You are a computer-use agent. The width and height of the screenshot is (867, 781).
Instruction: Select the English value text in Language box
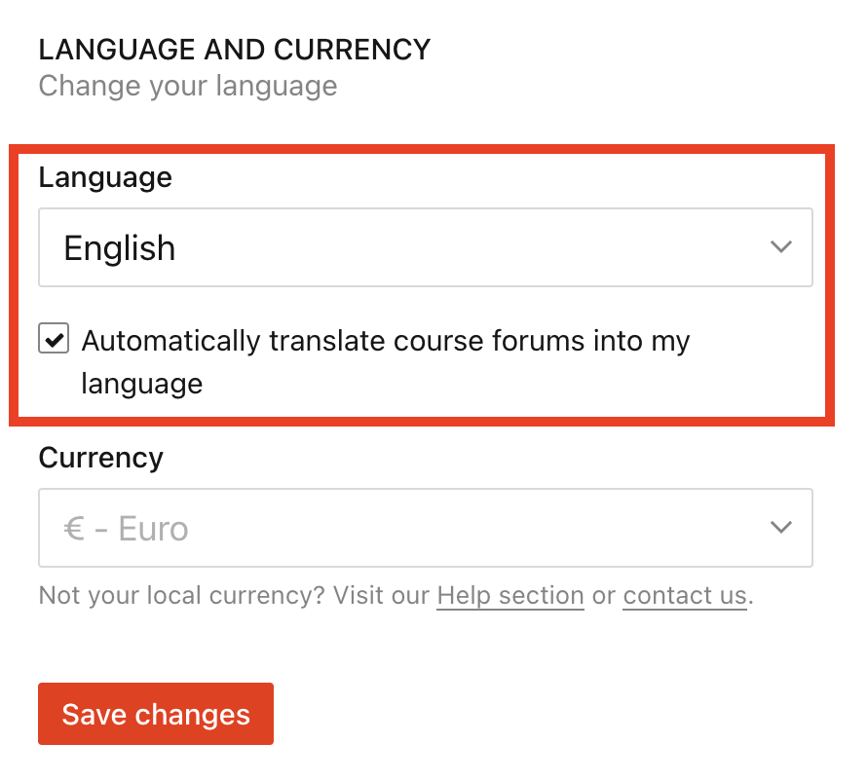pyautogui.click(x=120, y=247)
